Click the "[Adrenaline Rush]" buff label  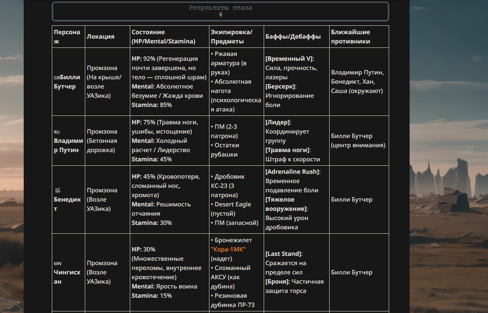(x=292, y=172)
